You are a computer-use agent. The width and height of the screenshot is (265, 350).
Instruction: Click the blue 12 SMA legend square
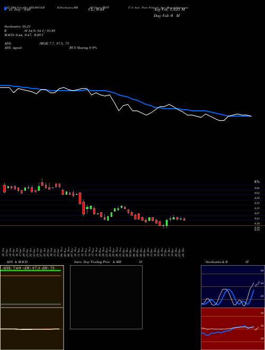point(5,8)
